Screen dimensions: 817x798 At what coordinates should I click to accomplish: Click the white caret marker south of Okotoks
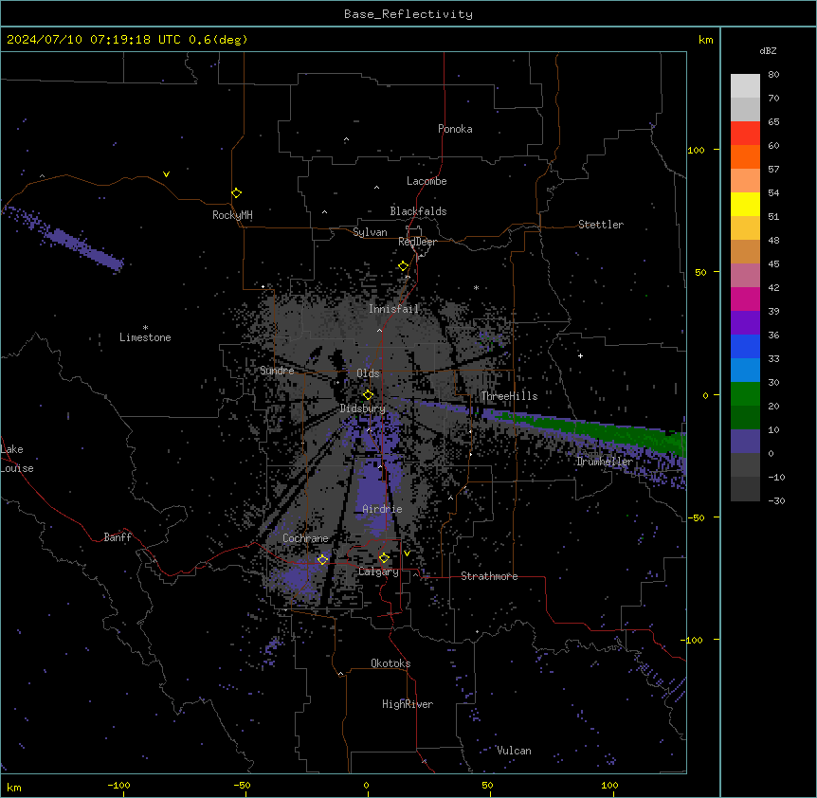[x=341, y=674]
